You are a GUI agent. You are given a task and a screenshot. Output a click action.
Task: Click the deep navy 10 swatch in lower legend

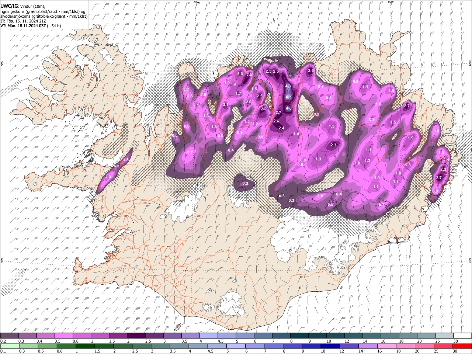point(330,346)
